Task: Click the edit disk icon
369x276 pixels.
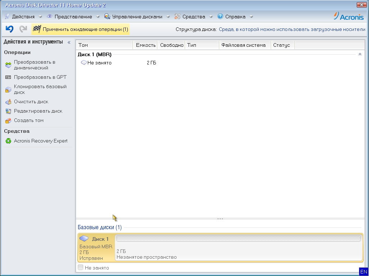Action: click(8, 111)
